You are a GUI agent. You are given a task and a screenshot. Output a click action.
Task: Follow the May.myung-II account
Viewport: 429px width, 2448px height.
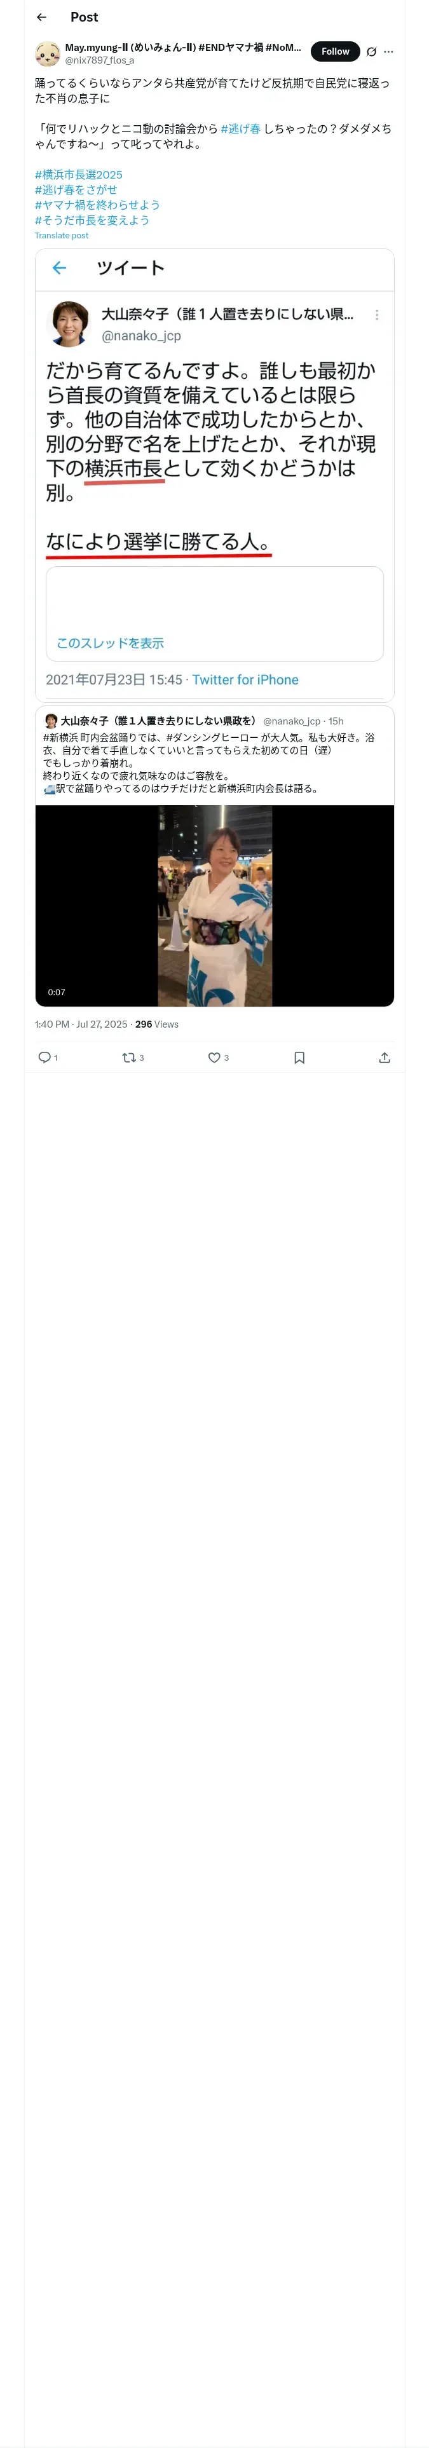[x=335, y=51]
